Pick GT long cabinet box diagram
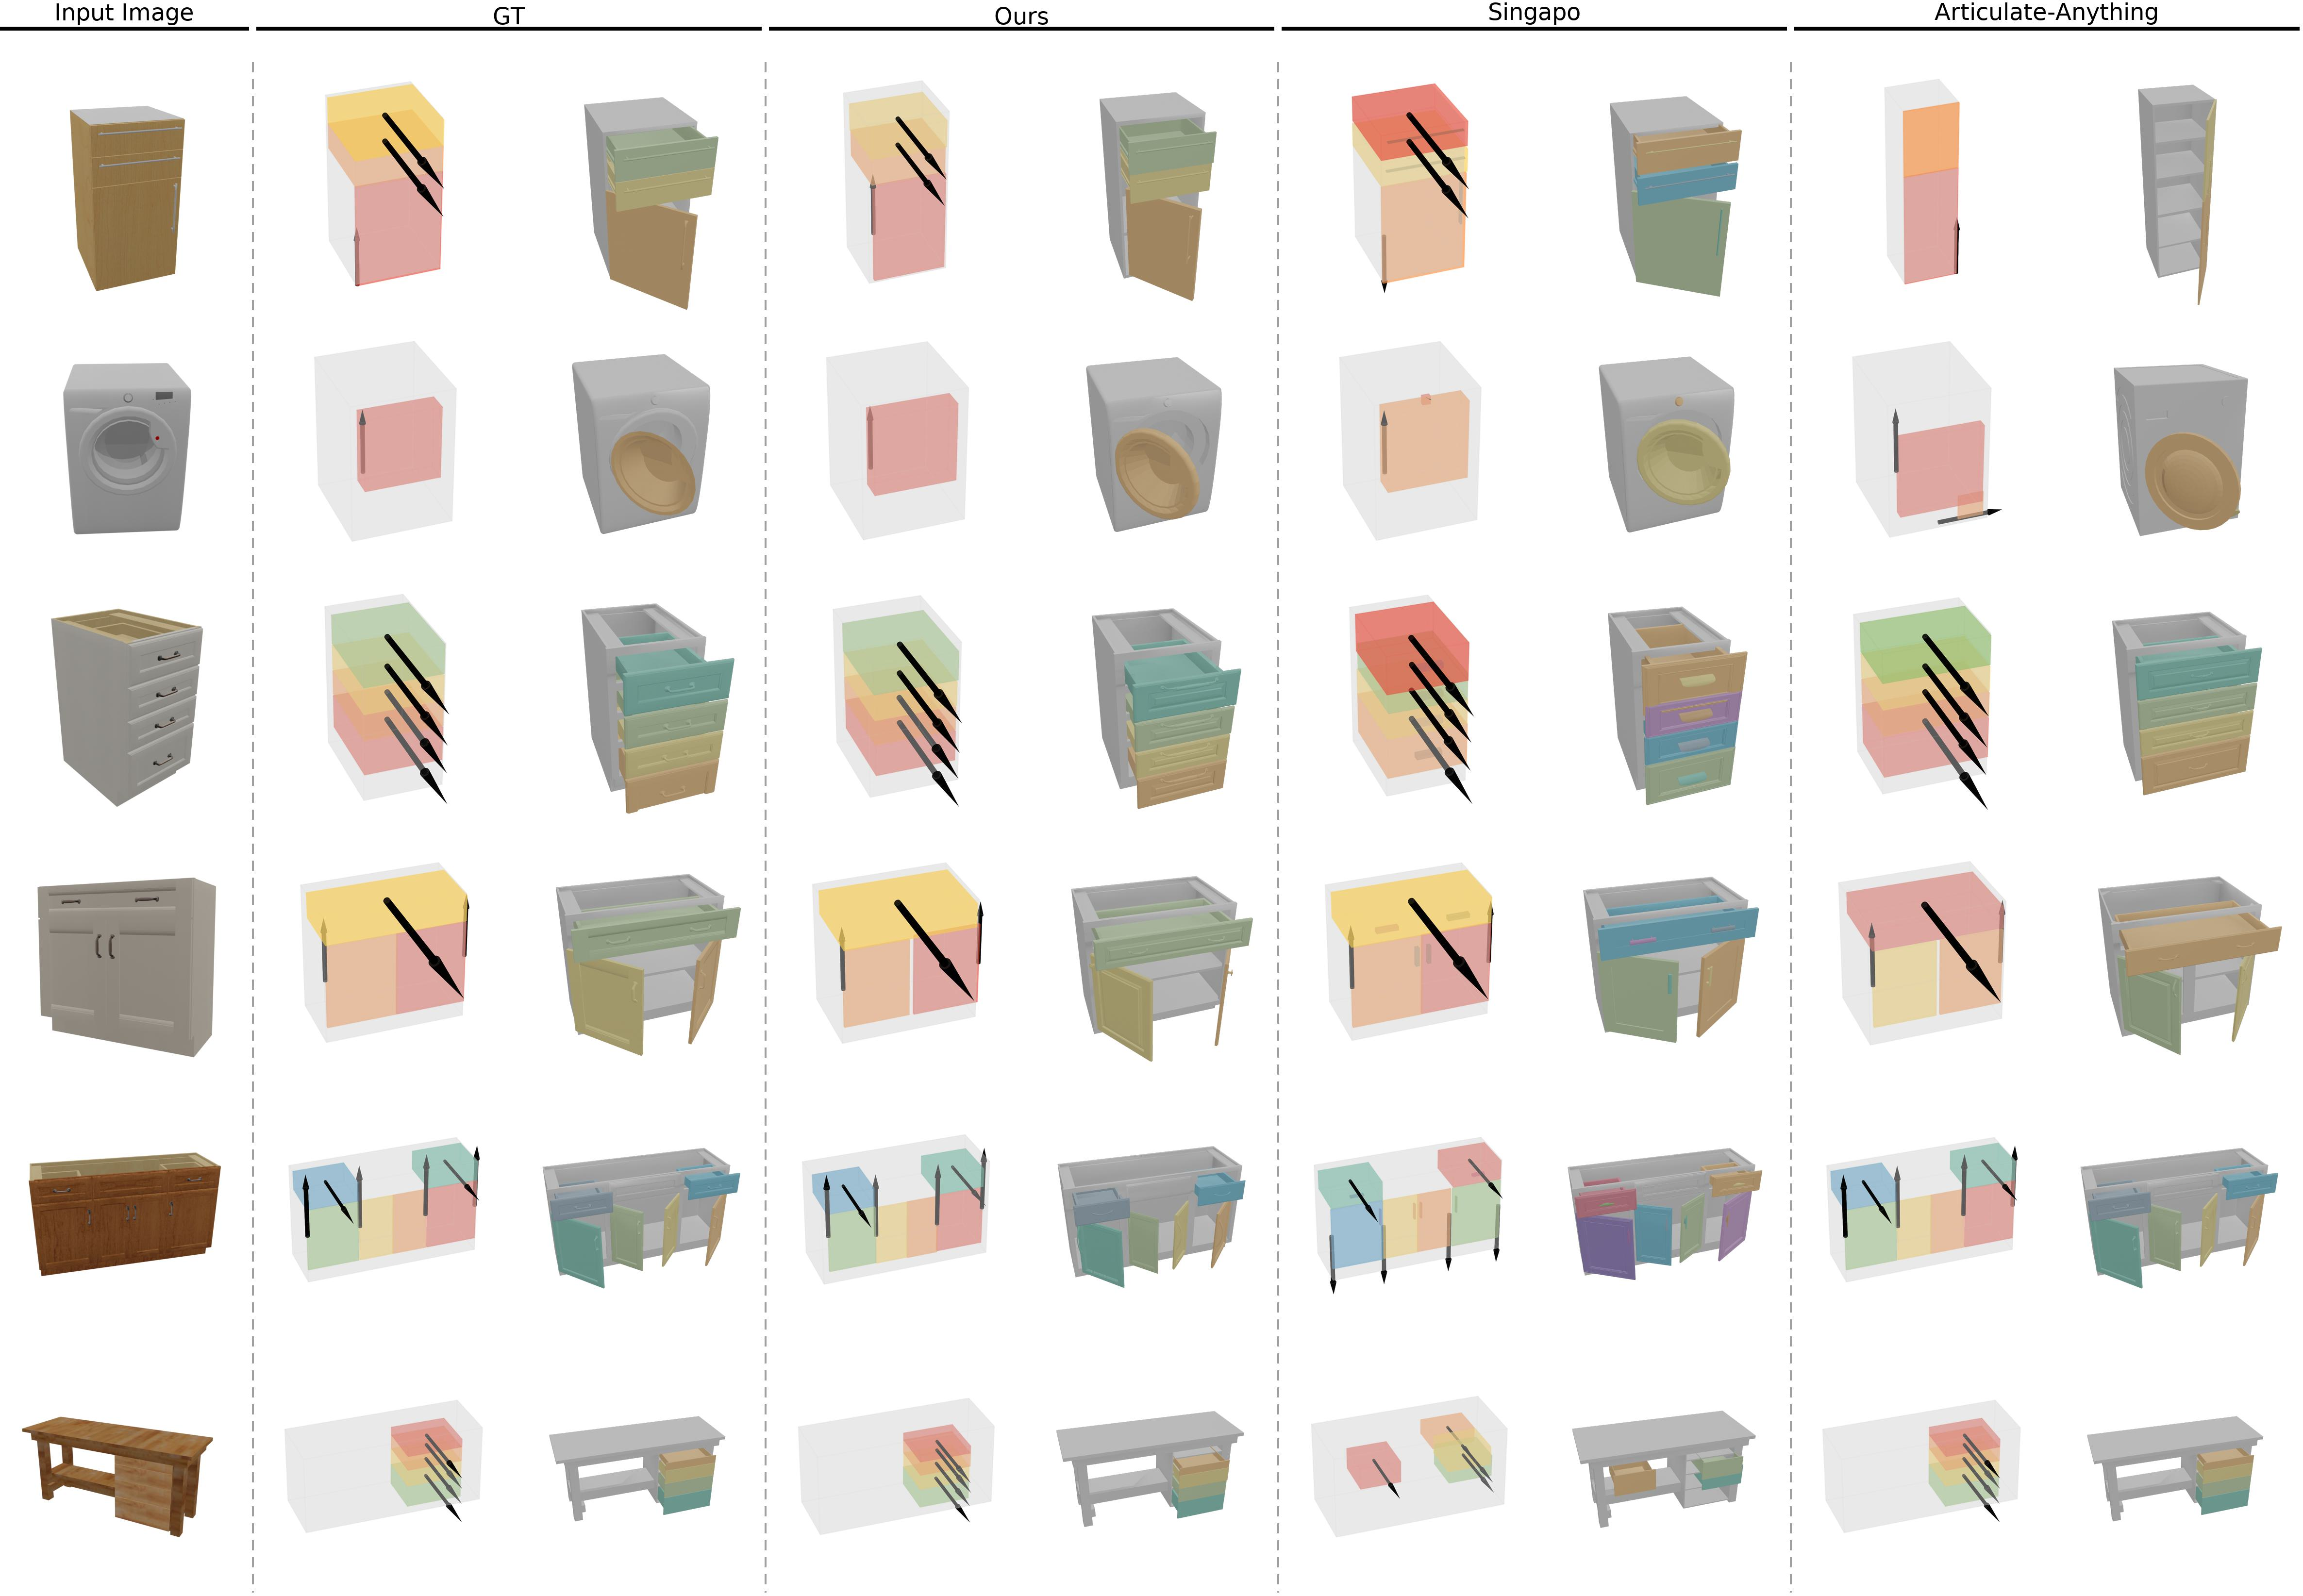This screenshot has width=2303, height=1596. [385, 1209]
